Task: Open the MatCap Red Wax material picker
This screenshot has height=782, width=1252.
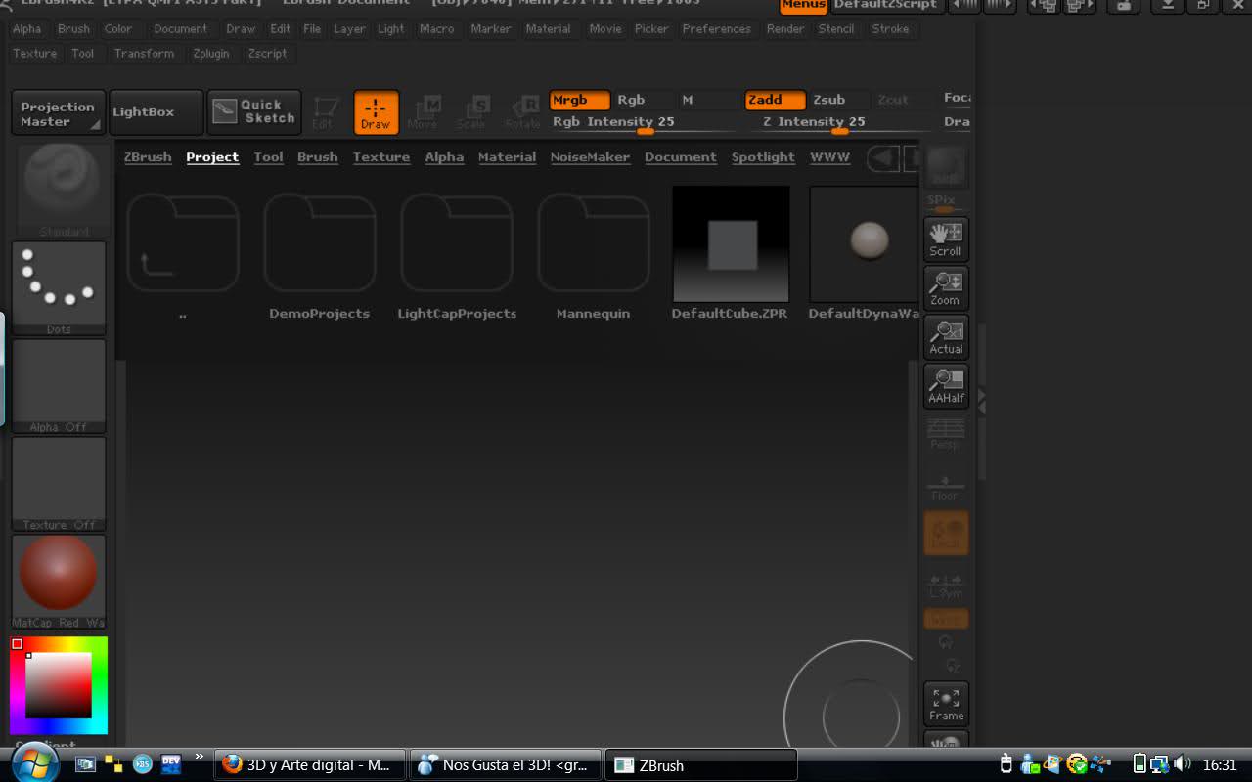Action: [x=59, y=582]
